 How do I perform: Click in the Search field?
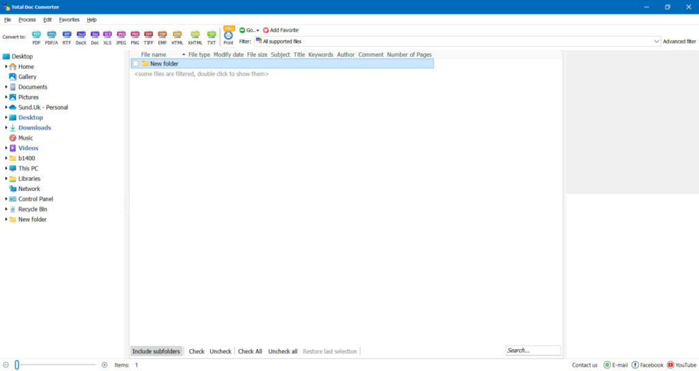tap(533, 351)
